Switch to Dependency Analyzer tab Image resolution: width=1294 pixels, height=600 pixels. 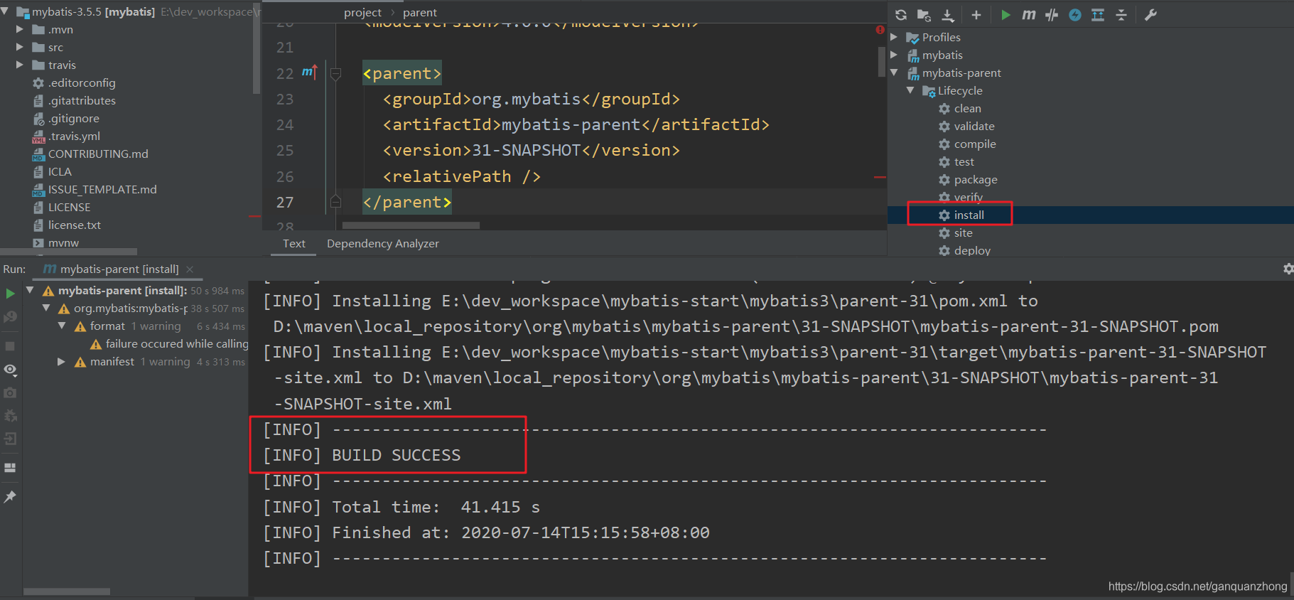coord(383,244)
